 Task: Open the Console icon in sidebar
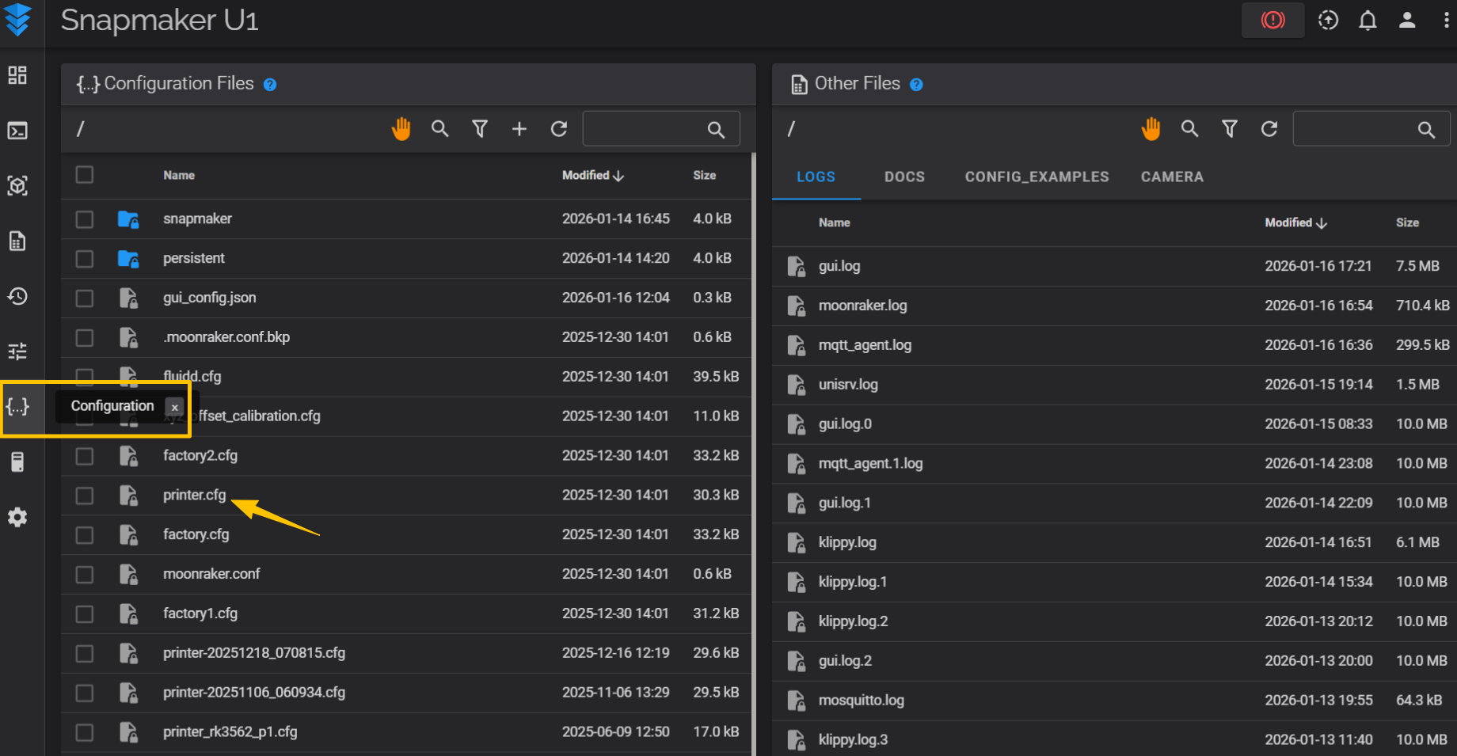click(x=17, y=131)
